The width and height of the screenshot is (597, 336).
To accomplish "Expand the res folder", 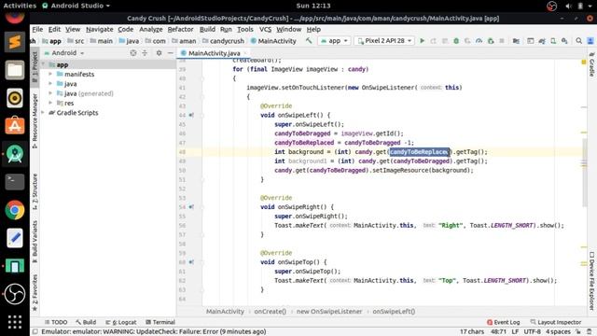I will (x=50, y=103).
